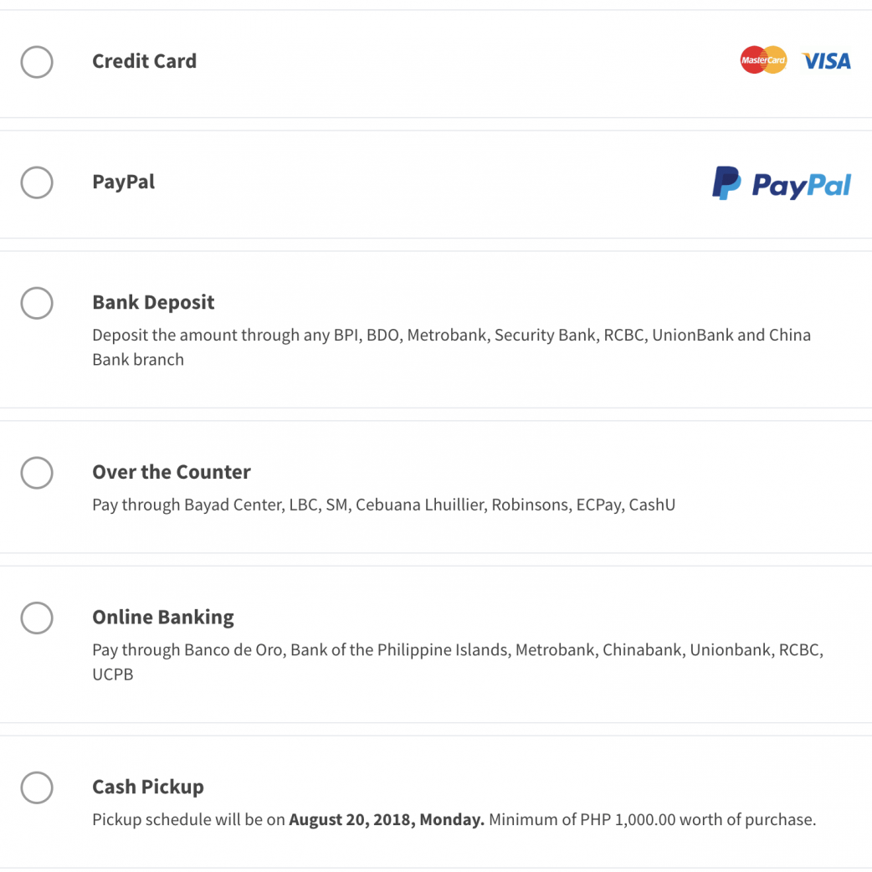Click the Visa logo
The width and height of the screenshot is (872, 872).
[826, 61]
